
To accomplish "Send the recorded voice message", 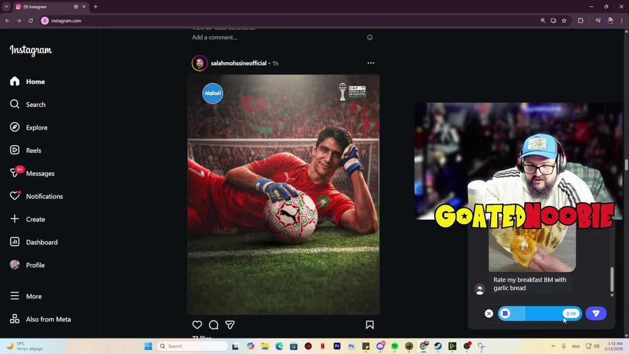I will point(596,314).
